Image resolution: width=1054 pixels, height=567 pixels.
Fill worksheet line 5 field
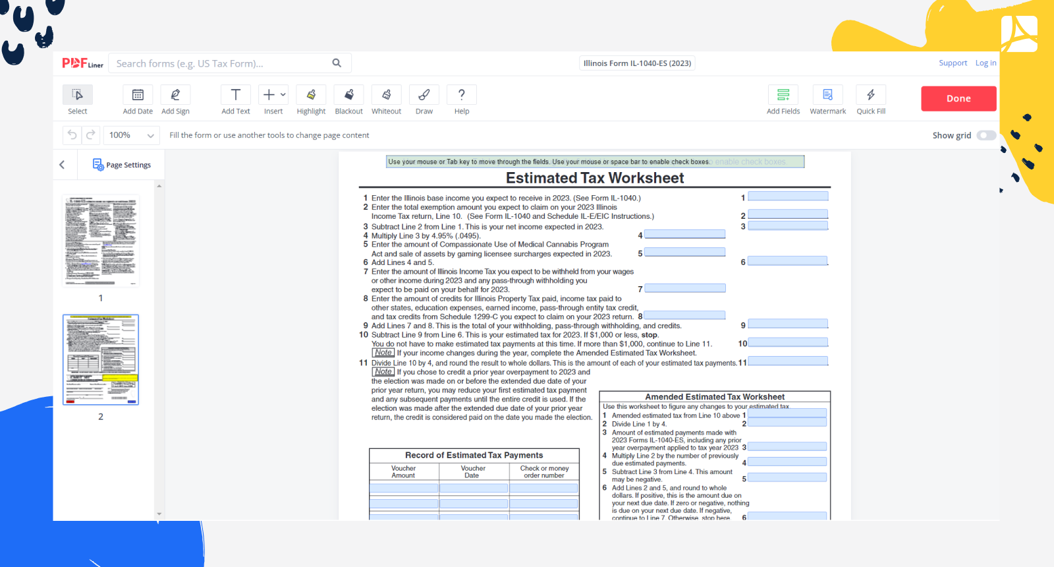tap(685, 252)
